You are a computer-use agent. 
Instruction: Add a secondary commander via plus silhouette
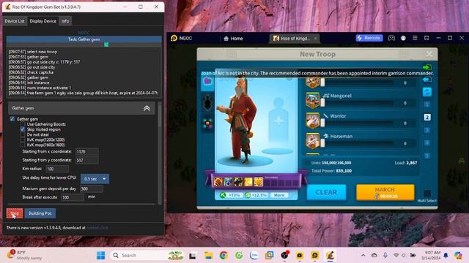click(x=278, y=121)
